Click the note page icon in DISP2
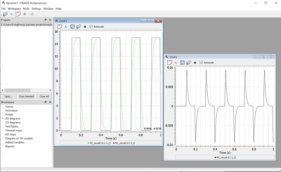Image resolution: width=281 pixels, height=172 pixels. point(169,63)
